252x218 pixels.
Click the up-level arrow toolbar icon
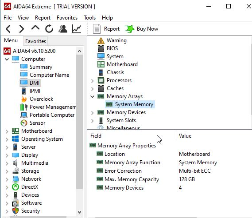pyautogui.click(x=35, y=28)
